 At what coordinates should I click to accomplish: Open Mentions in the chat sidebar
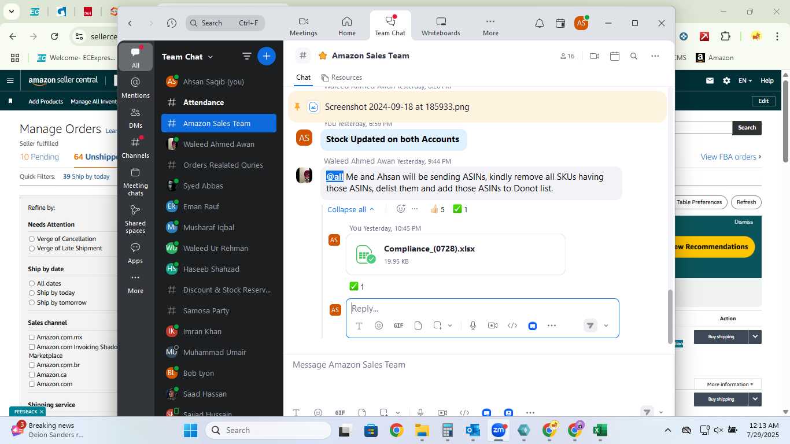click(x=135, y=87)
